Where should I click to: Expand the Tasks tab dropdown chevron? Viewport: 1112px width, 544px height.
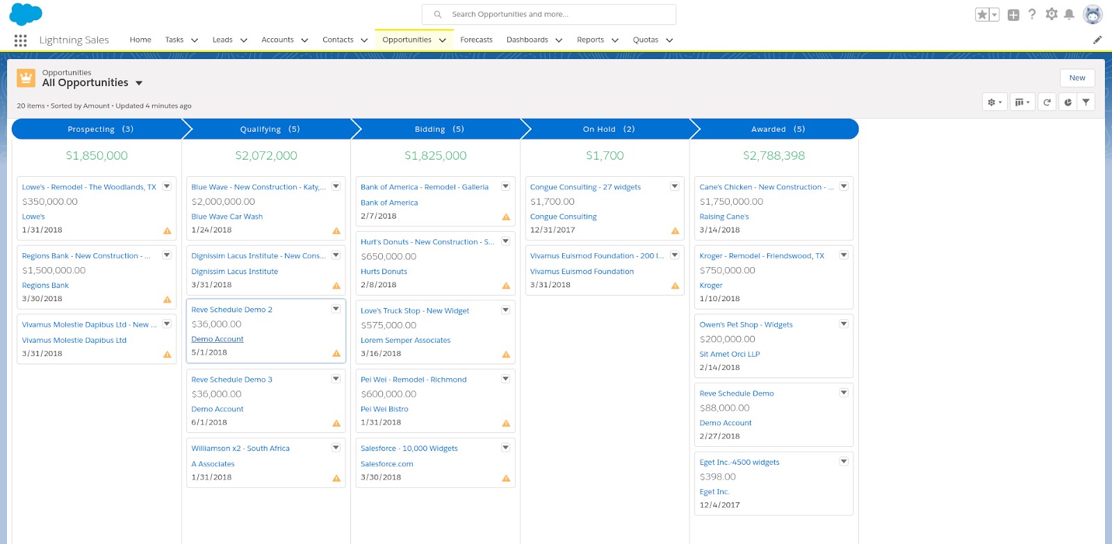tap(195, 40)
